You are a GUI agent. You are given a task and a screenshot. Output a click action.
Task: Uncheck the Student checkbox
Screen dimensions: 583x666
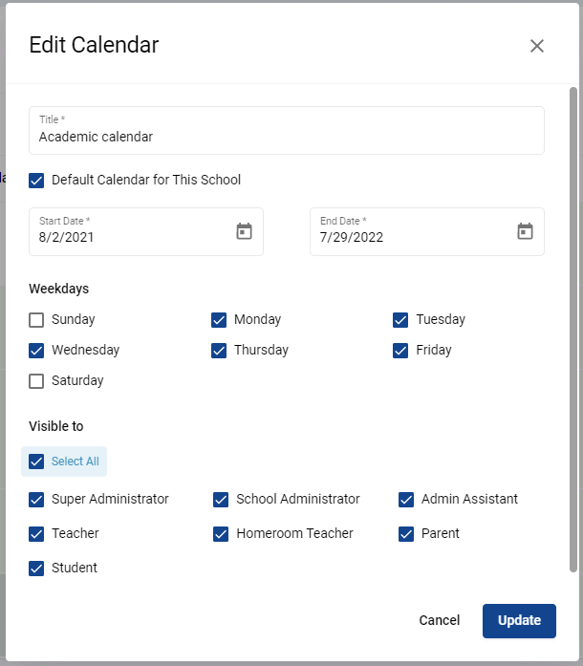point(36,569)
